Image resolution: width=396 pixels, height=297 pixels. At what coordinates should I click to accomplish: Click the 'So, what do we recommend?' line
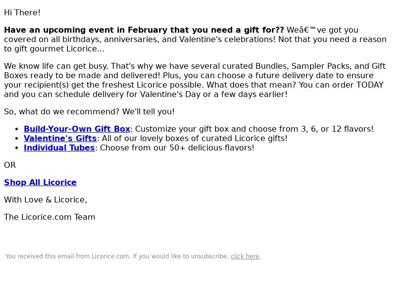pyautogui.click(x=89, y=112)
